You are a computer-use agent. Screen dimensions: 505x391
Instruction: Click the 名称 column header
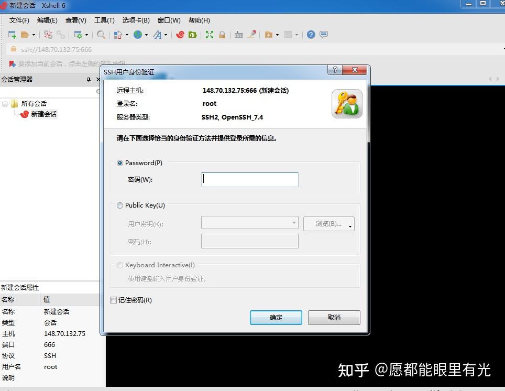coord(20,299)
